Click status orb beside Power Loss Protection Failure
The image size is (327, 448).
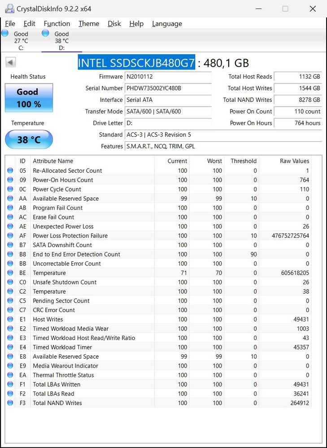pos(10,236)
